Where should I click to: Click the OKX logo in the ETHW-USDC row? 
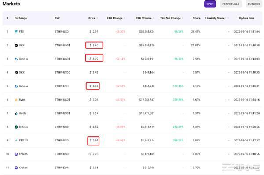pos(16,72)
